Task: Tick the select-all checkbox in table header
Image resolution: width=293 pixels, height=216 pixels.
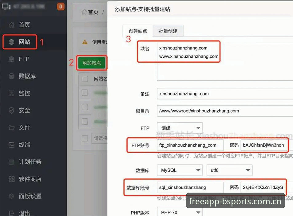Action: click(85, 79)
